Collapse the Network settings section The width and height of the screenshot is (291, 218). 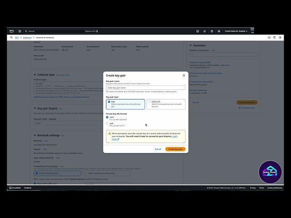(35, 135)
